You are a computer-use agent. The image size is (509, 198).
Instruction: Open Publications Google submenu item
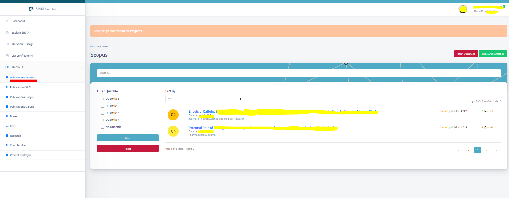coord(42,97)
